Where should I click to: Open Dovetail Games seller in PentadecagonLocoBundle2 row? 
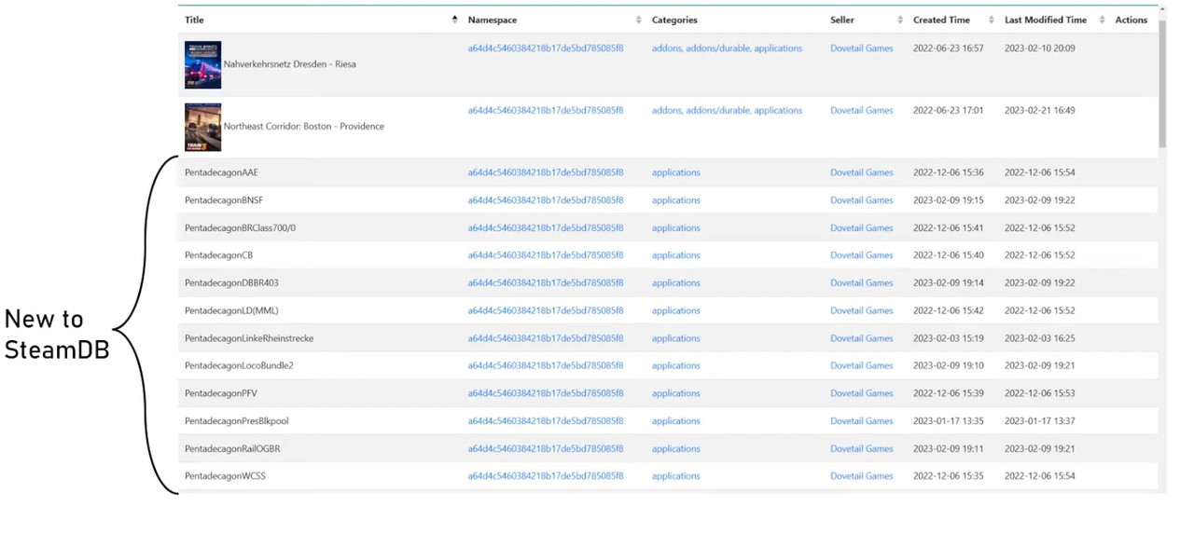point(862,366)
